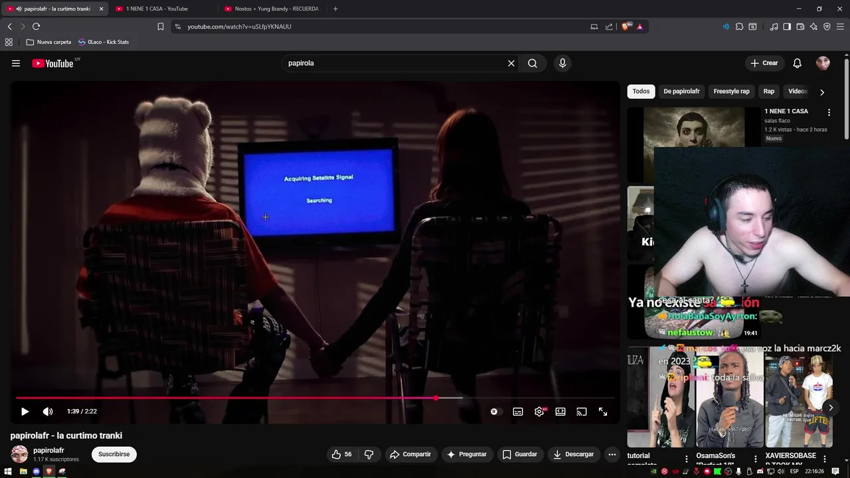Click Descargar to download the video

click(574, 454)
